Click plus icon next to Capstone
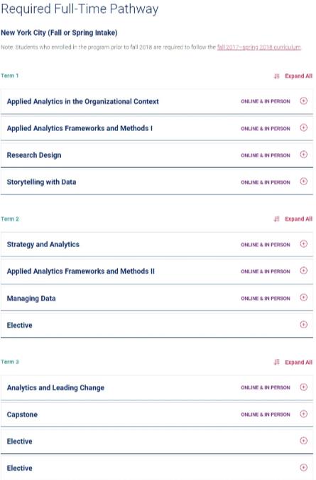The width and height of the screenshot is (316, 480). tap(303, 414)
